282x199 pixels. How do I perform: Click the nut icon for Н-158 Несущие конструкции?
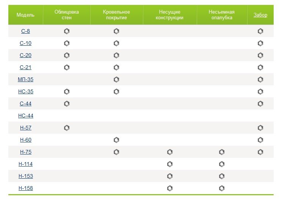point(170,188)
